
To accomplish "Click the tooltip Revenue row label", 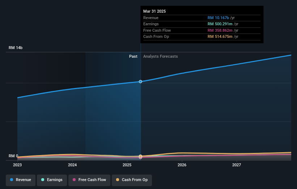I will 151,18.
